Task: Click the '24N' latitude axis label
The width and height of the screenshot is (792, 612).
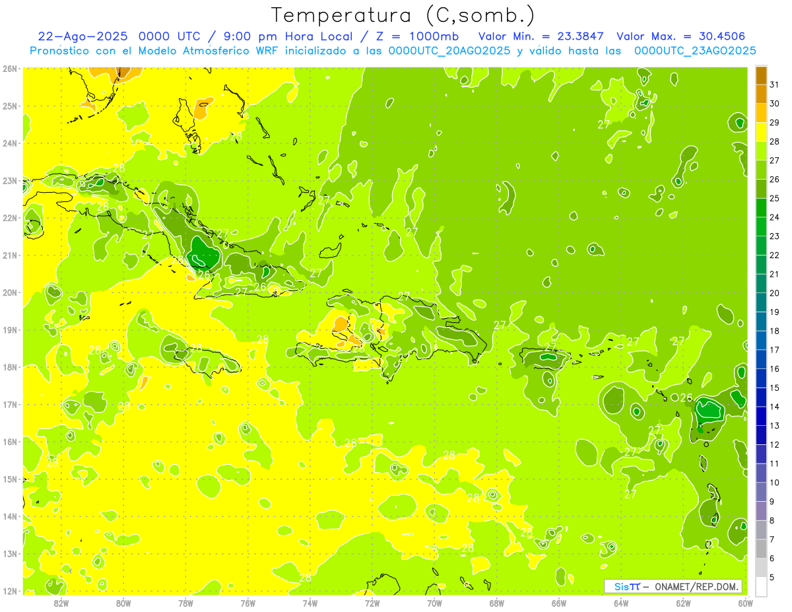Action: (x=9, y=143)
